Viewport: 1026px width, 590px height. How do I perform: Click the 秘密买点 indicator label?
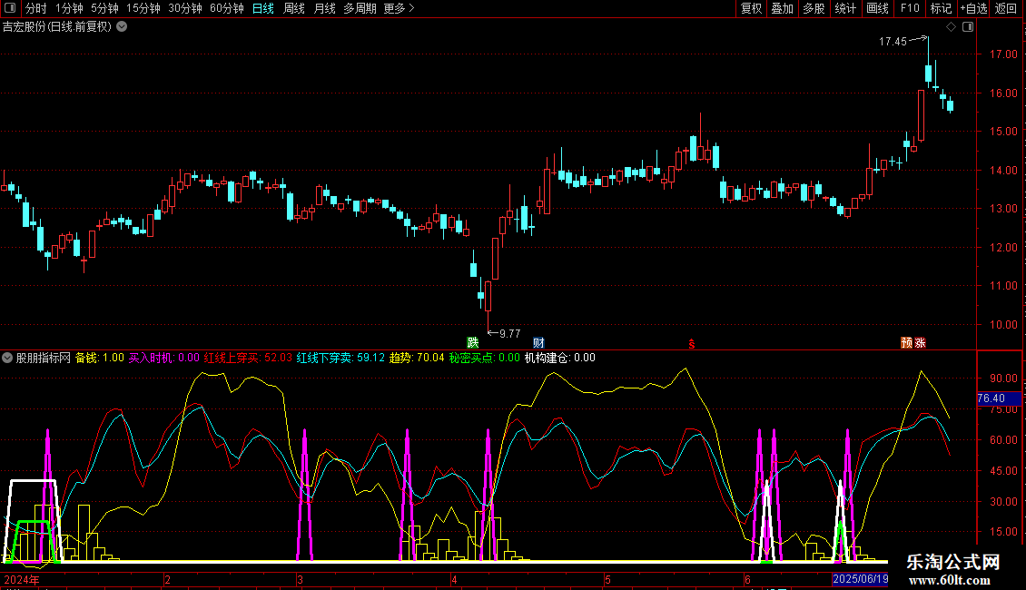[484, 358]
